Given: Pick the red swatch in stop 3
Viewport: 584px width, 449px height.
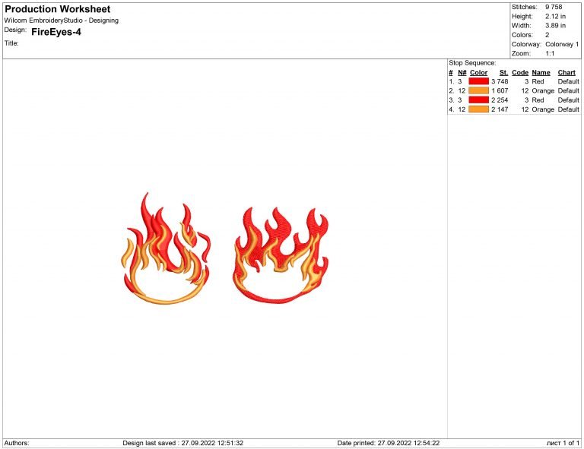Looking at the screenshot, I should [x=478, y=100].
